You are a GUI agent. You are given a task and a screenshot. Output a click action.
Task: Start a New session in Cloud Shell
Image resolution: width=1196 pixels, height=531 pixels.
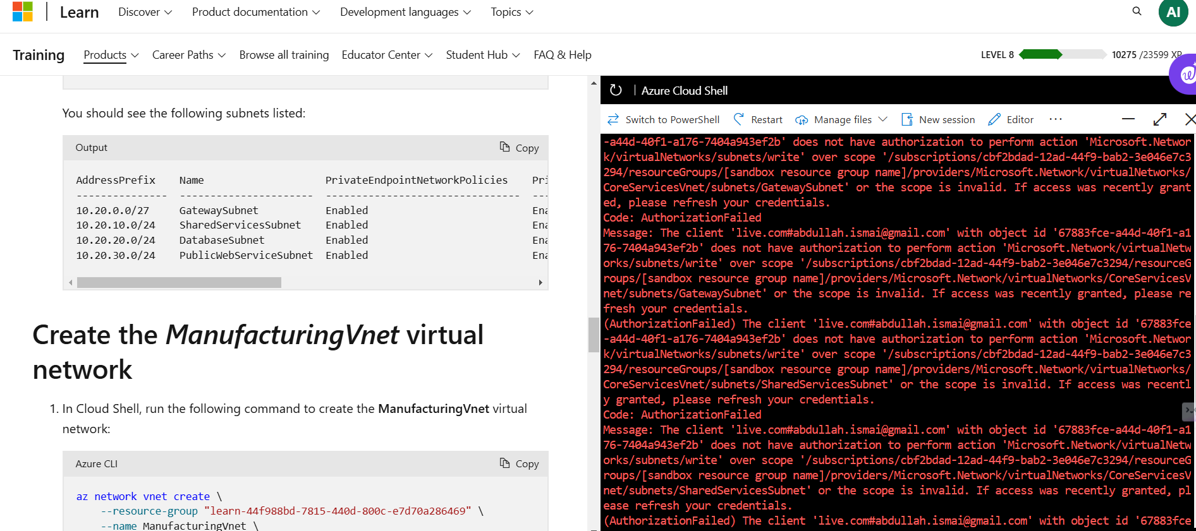point(938,119)
